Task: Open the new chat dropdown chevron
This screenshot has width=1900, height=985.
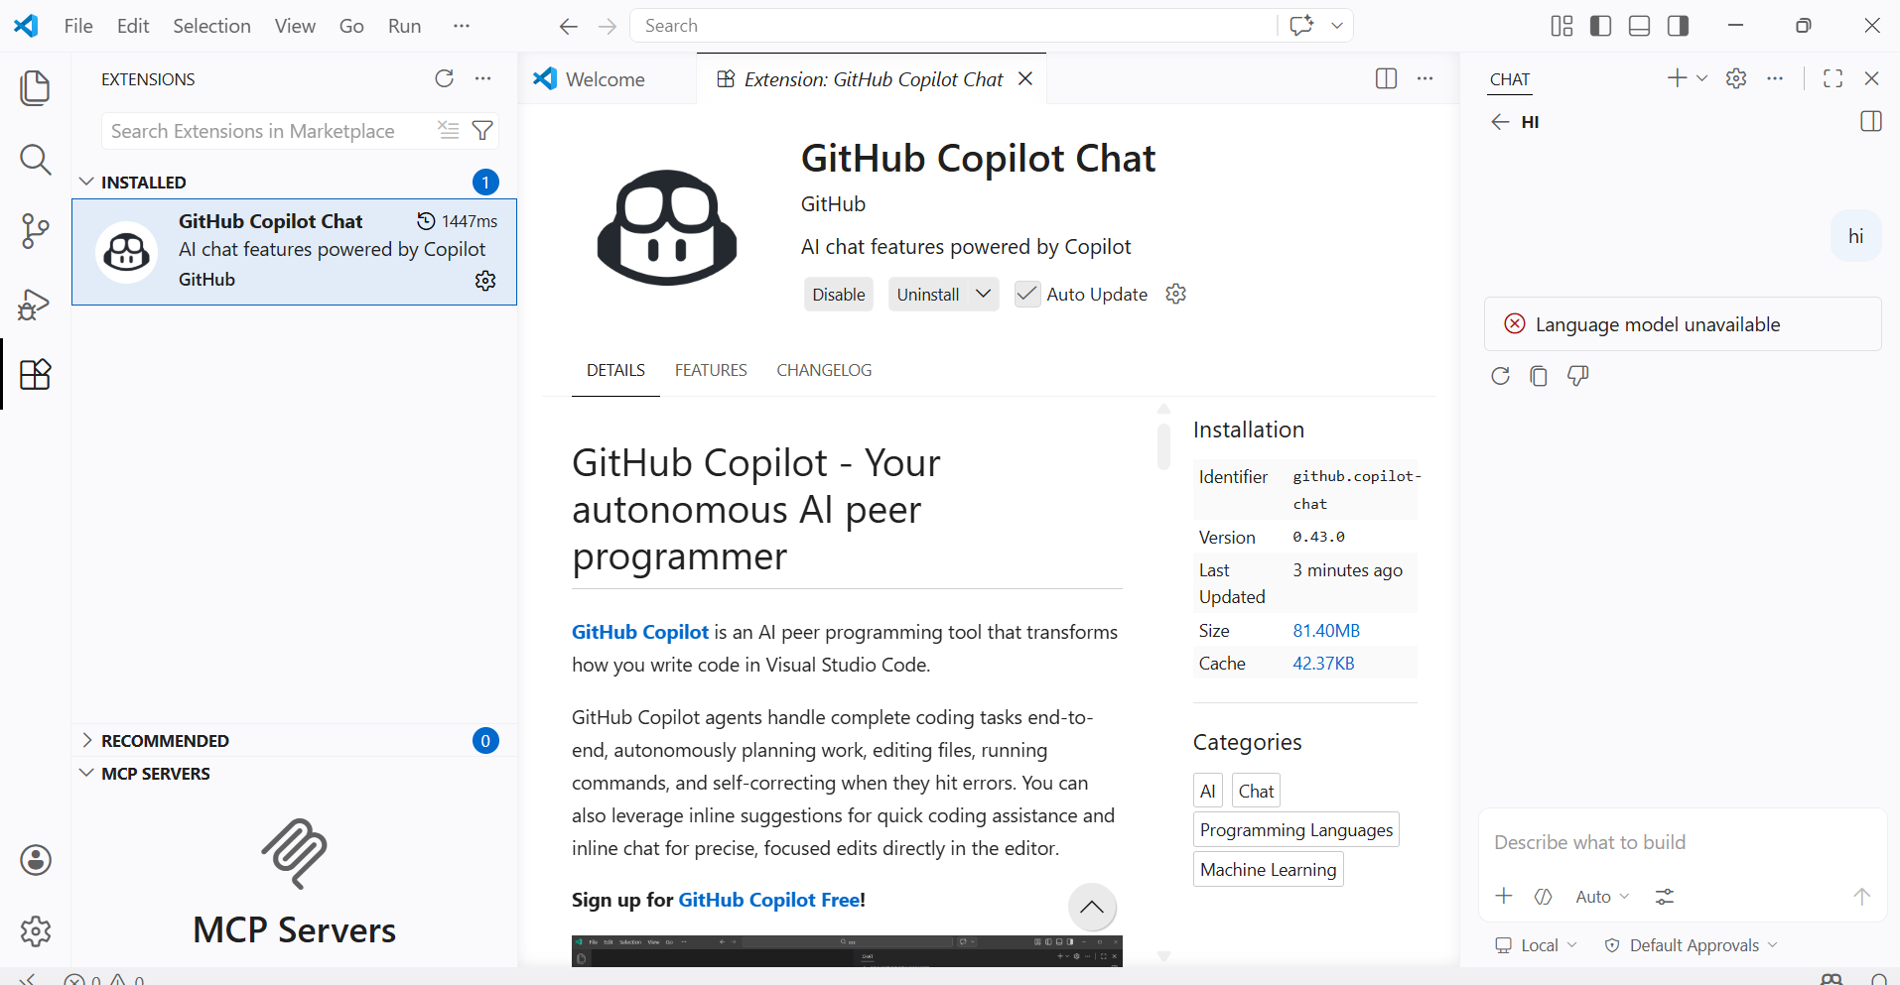Action: click(1702, 78)
